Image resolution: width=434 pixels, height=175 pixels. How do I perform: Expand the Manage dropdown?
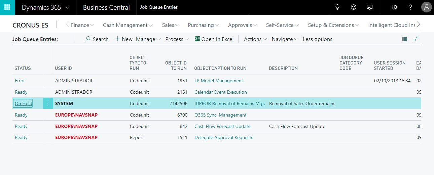coord(148,39)
